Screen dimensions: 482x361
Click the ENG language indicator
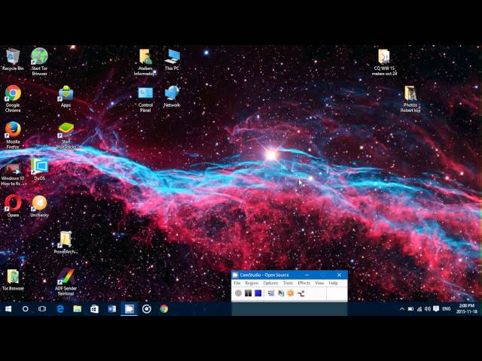click(x=447, y=309)
